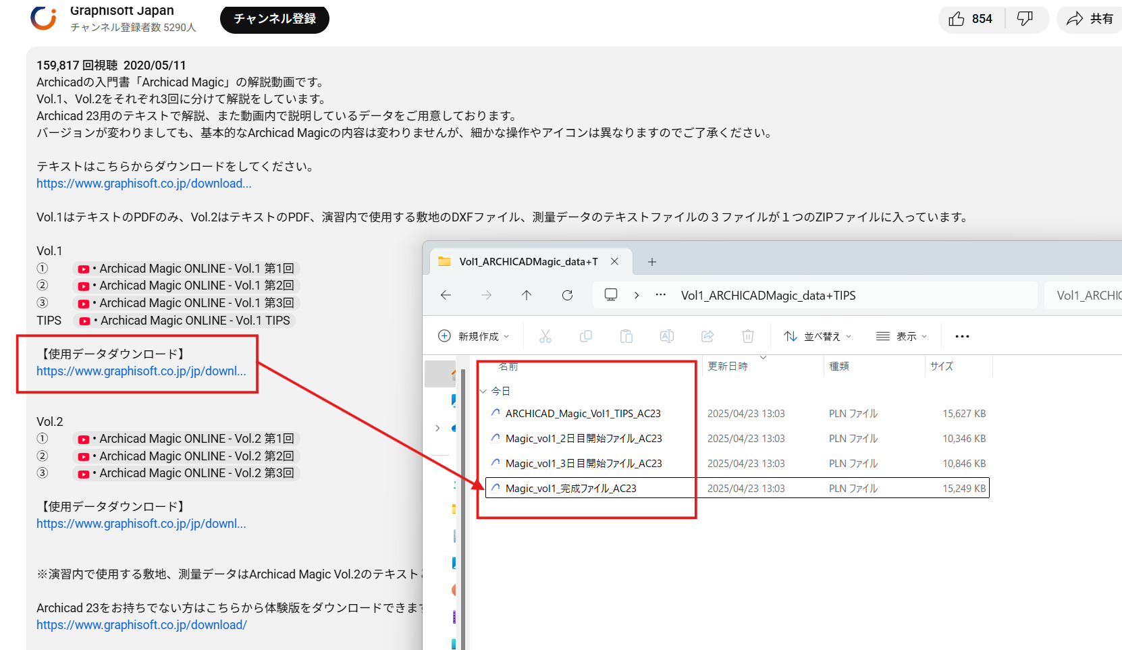Click the Paste clipboard icon

point(626,336)
